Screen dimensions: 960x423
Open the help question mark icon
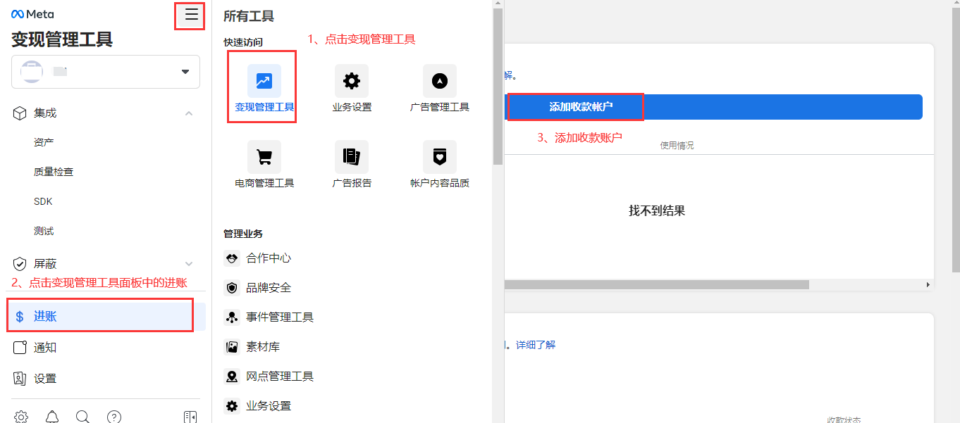(x=114, y=417)
